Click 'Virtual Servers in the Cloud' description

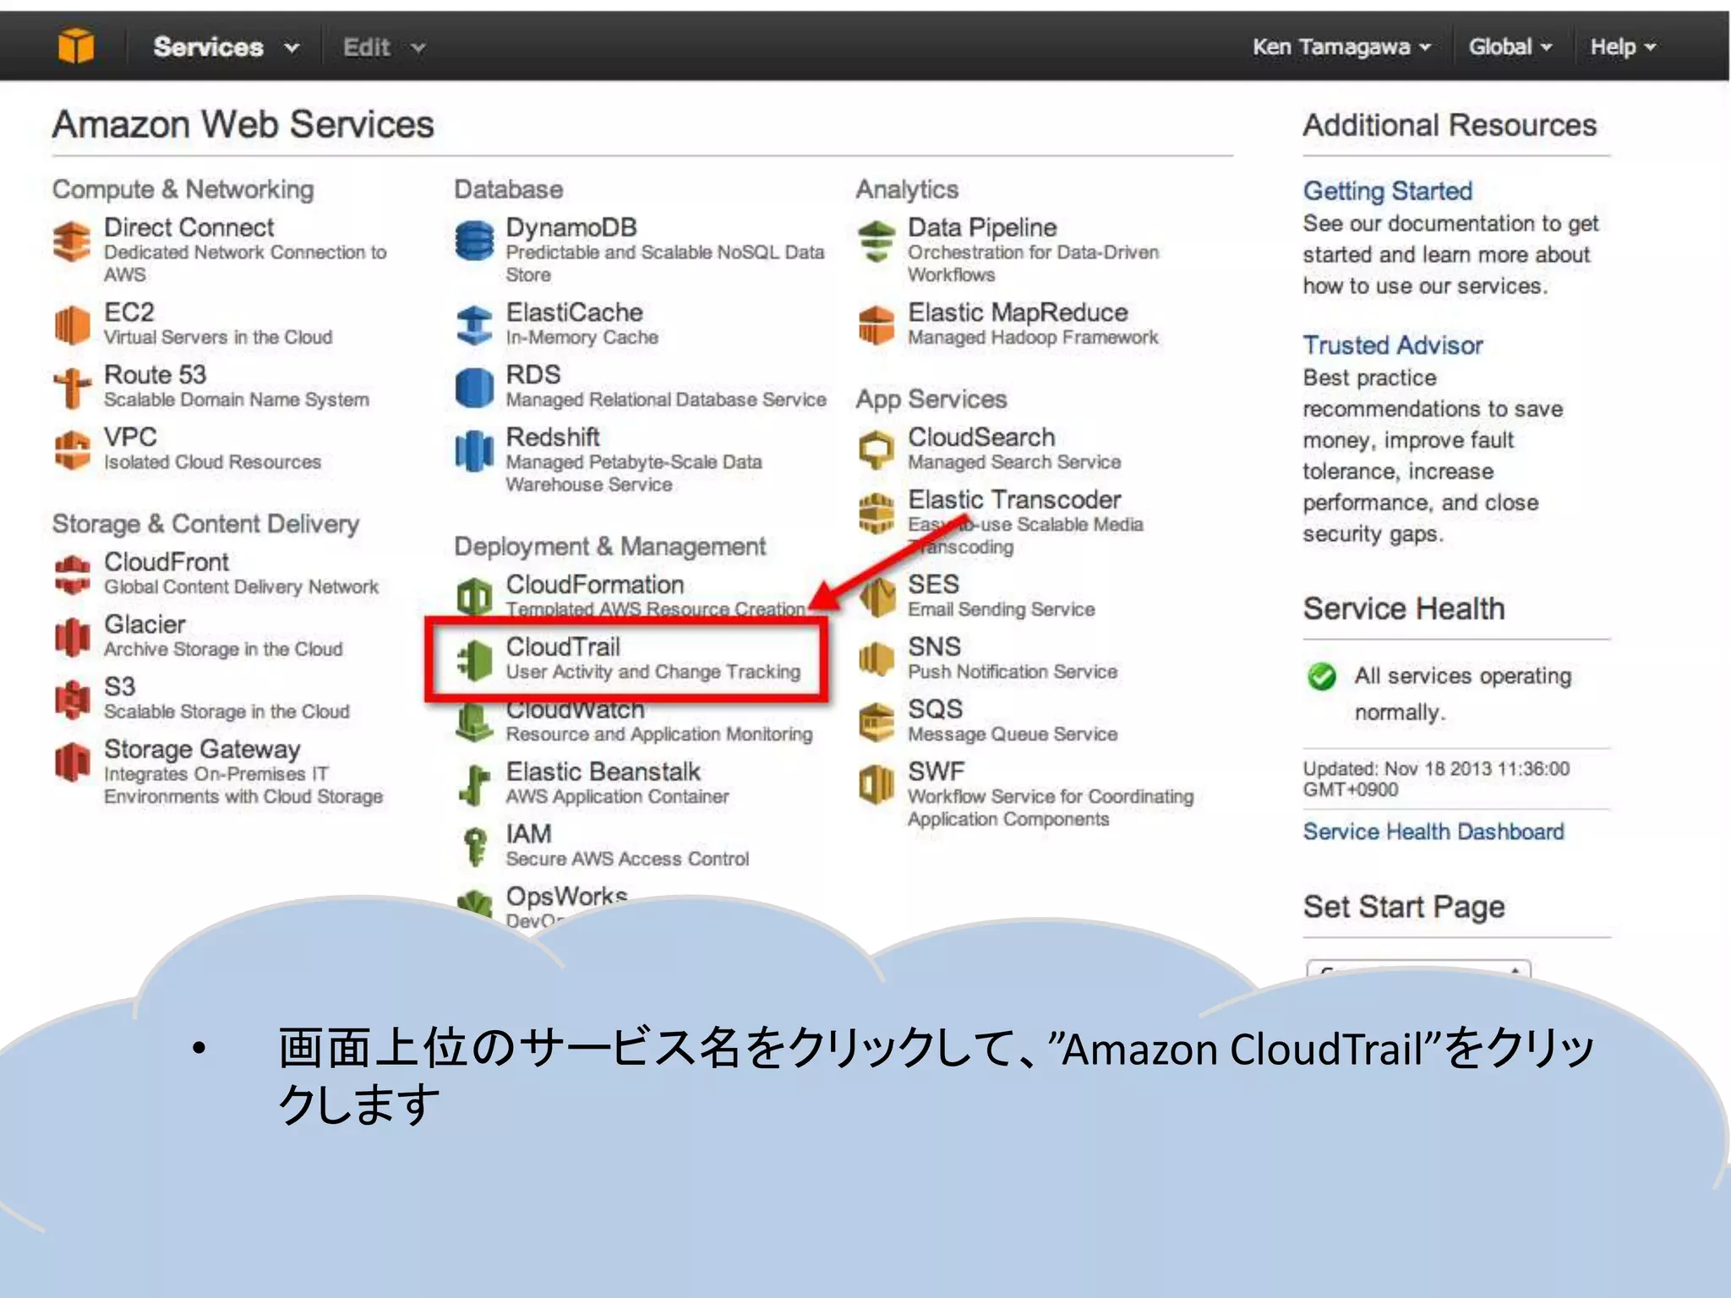coord(218,337)
